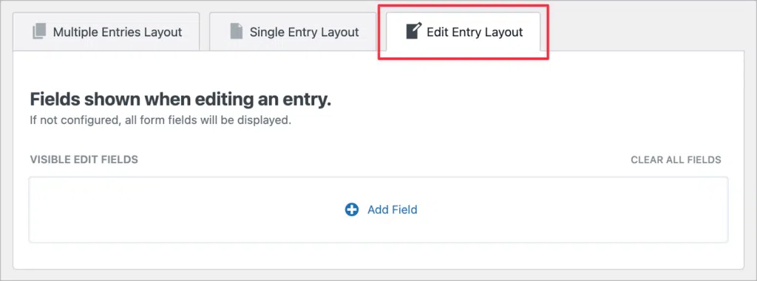The image size is (757, 281).
Task: Clear all fields using CLEAR ALL FIELDS
Action: pos(676,159)
